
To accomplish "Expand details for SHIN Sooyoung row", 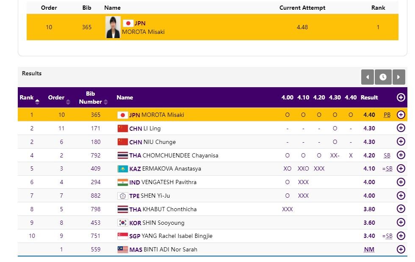I will coord(401,223).
